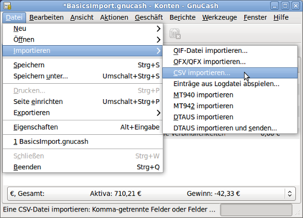Screen dimensions: 303x218
Task: Open the Berichte menu in menu bar
Action: (182, 17)
